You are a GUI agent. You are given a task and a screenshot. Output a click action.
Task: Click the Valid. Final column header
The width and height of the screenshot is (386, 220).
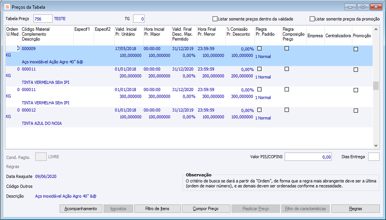tap(182, 29)
